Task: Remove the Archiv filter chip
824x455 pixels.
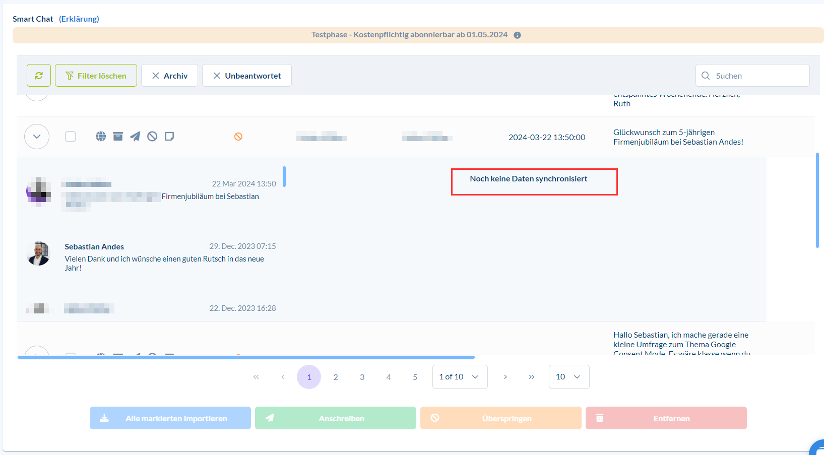Action: [x=169, y=76]
